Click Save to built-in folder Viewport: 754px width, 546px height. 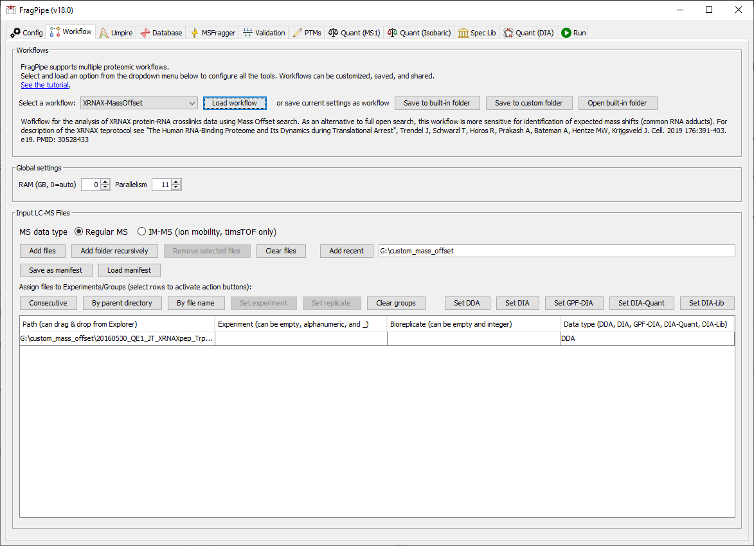click(x=436, y=103)
